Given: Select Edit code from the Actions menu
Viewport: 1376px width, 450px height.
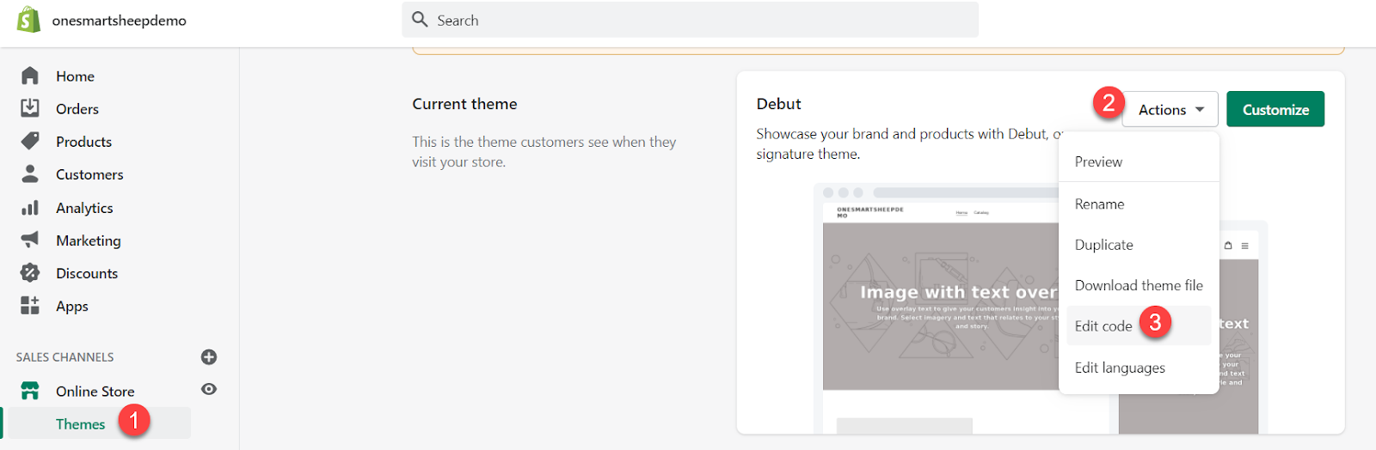Looking at the screenshot, I should [1103, 326].
